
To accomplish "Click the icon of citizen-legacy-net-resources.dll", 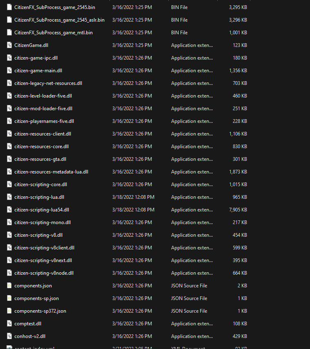I will 9,83.
